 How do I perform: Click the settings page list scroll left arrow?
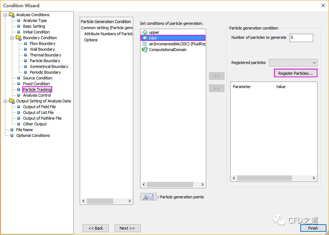pos(83,201)
